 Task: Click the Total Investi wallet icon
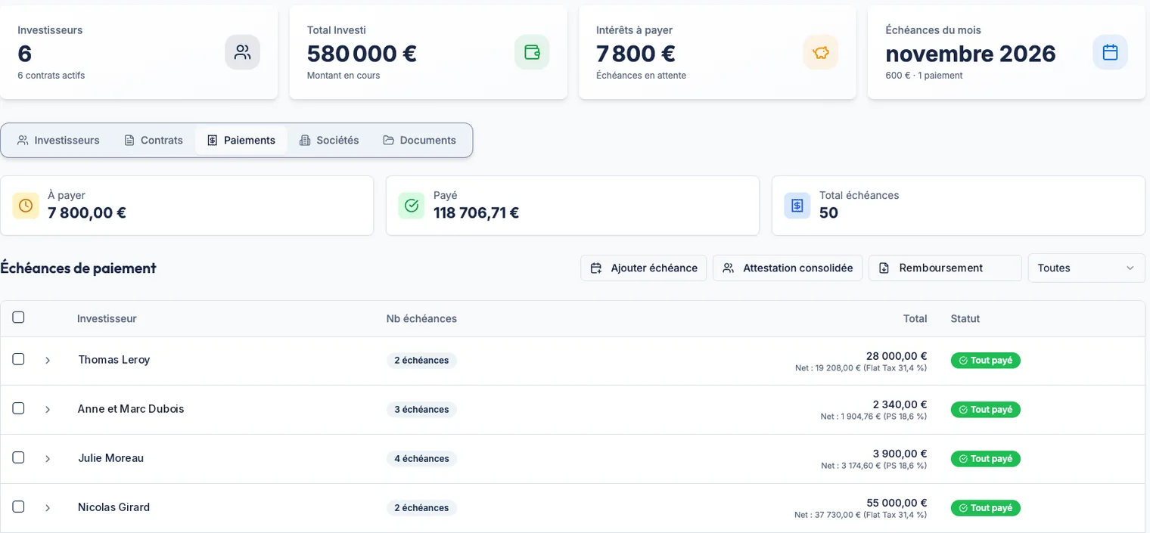[x=532, y=52]
